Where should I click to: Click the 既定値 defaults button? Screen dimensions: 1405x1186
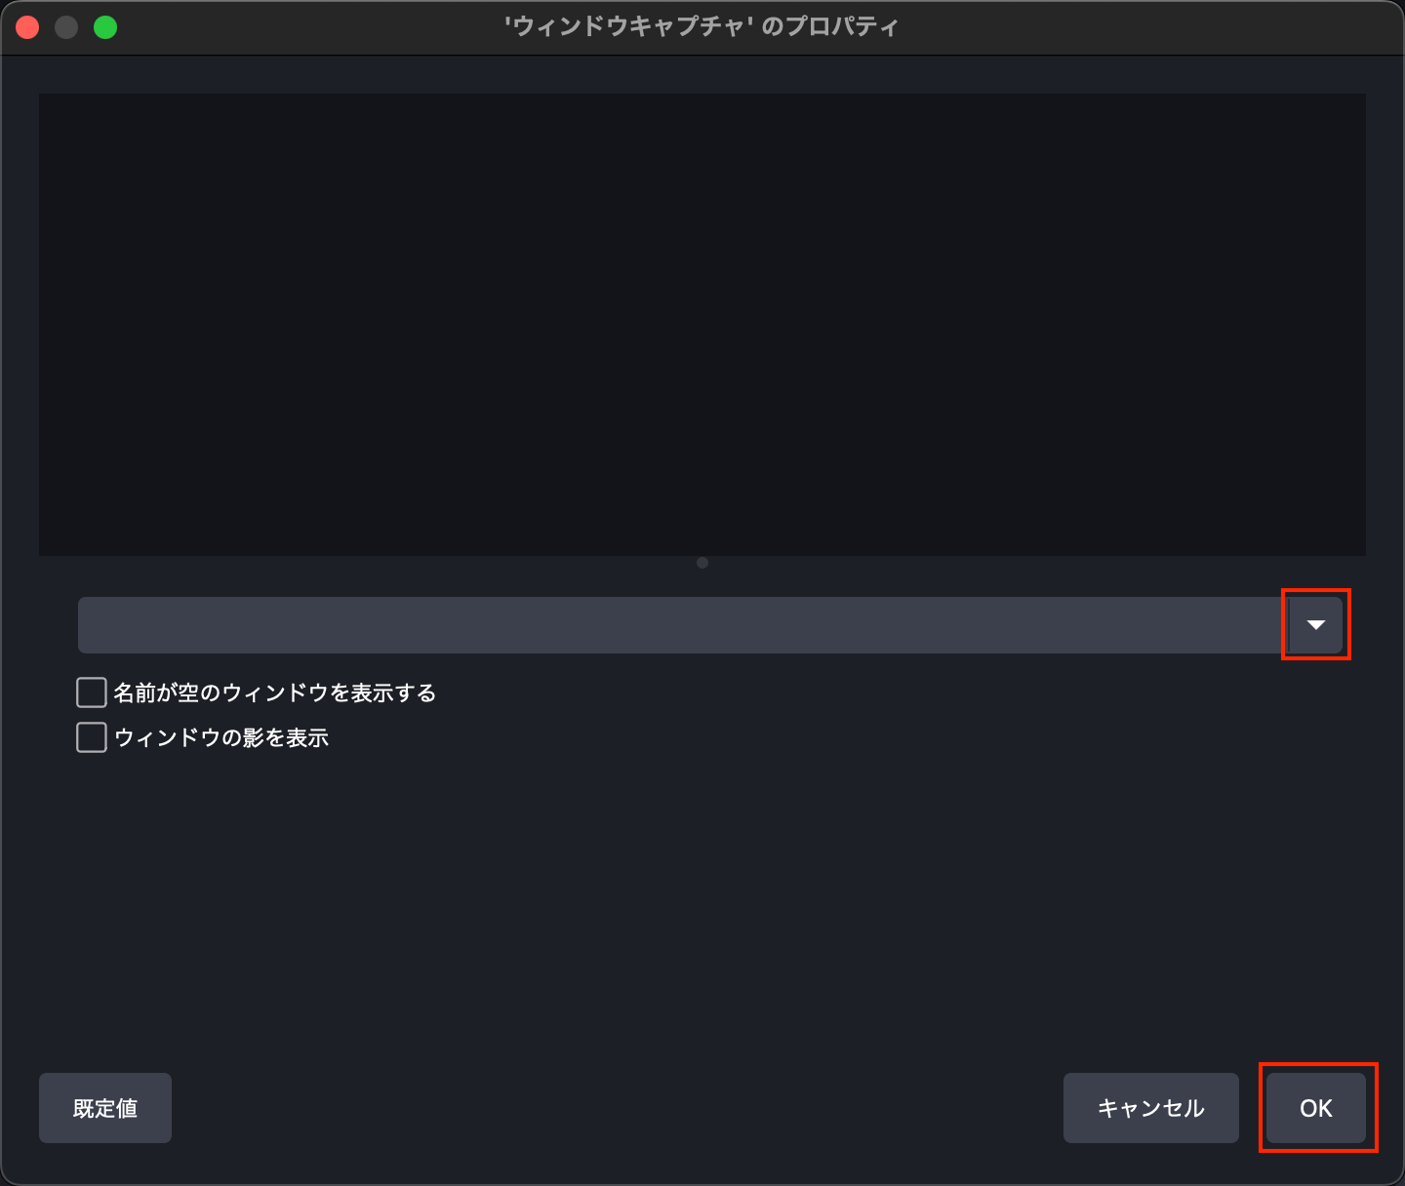105,1108
